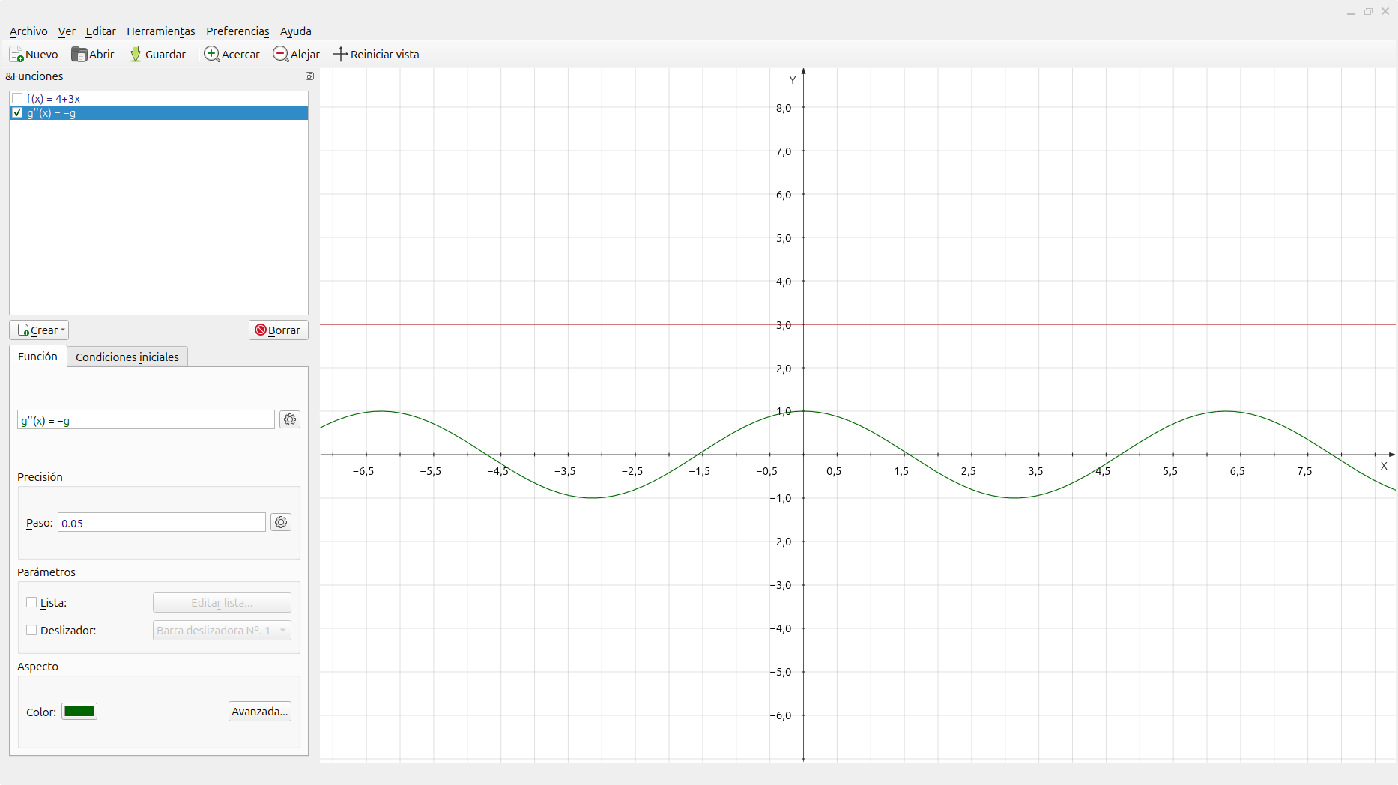Open the Herramientas menu
Image resolution: width=1398 pixels, height=785 pixels.
point(160,31)
